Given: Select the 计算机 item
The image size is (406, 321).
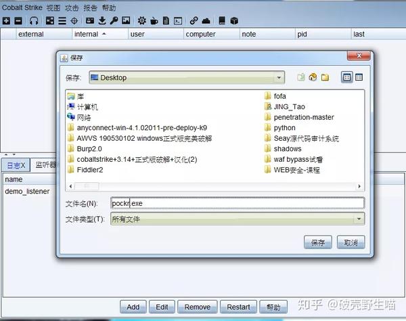Looking at the screenshot, I should [x=83, y=107].
